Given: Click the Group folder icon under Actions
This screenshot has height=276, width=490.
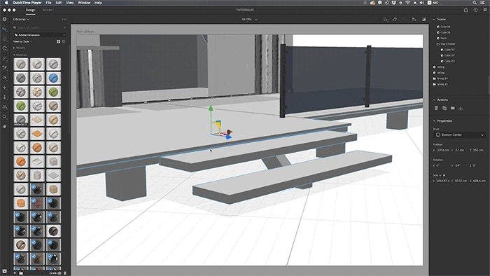Looking at the screenshot, I should [x=452, y=108].
